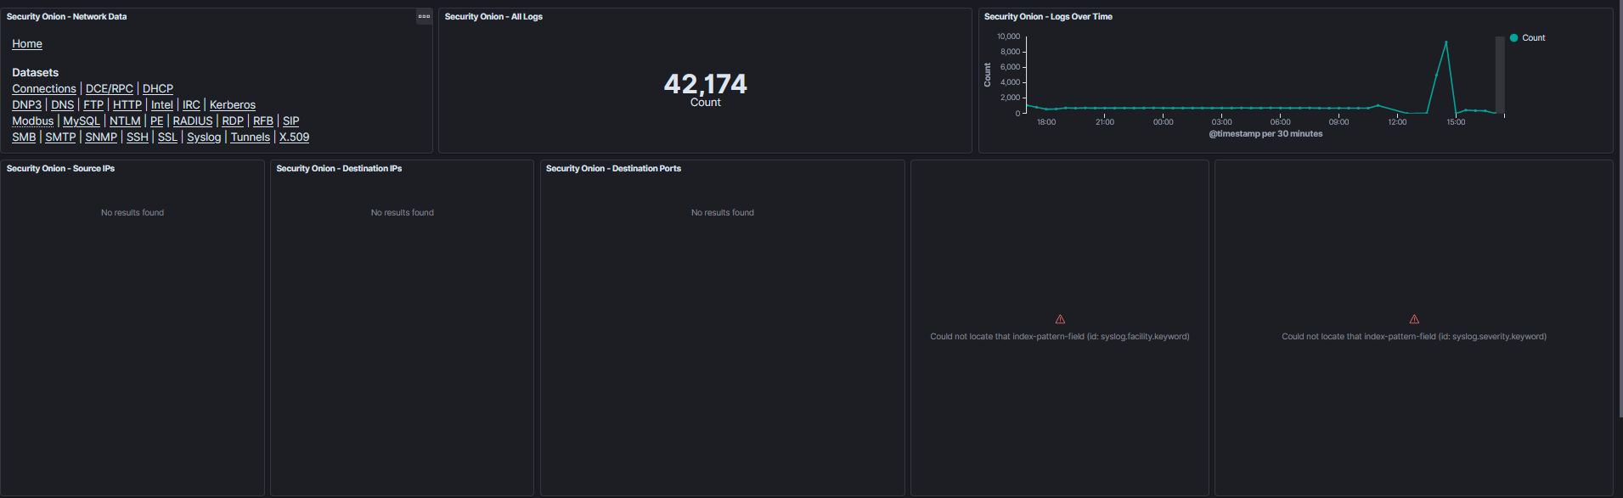The image size is (1623, 498).
Task: Click the syslog.severity.keyword error message
Action: [x=1414, y=337]
